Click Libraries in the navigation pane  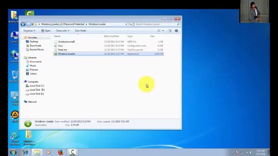point(32,58)
